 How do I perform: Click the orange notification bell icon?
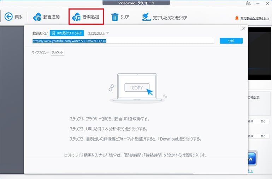pos(237,18)
